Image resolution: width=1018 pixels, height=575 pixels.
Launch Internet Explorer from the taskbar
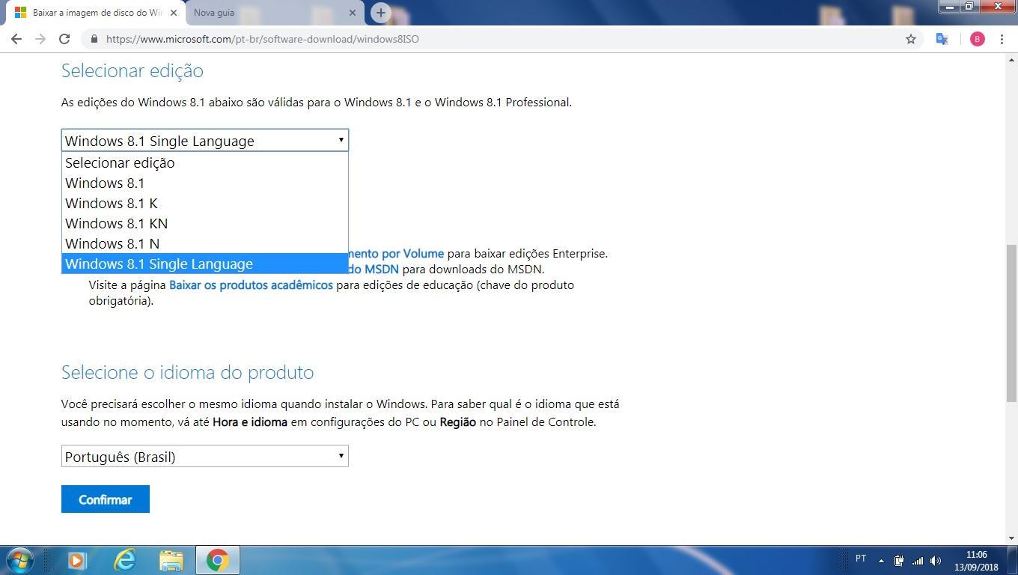pos(124,560)
